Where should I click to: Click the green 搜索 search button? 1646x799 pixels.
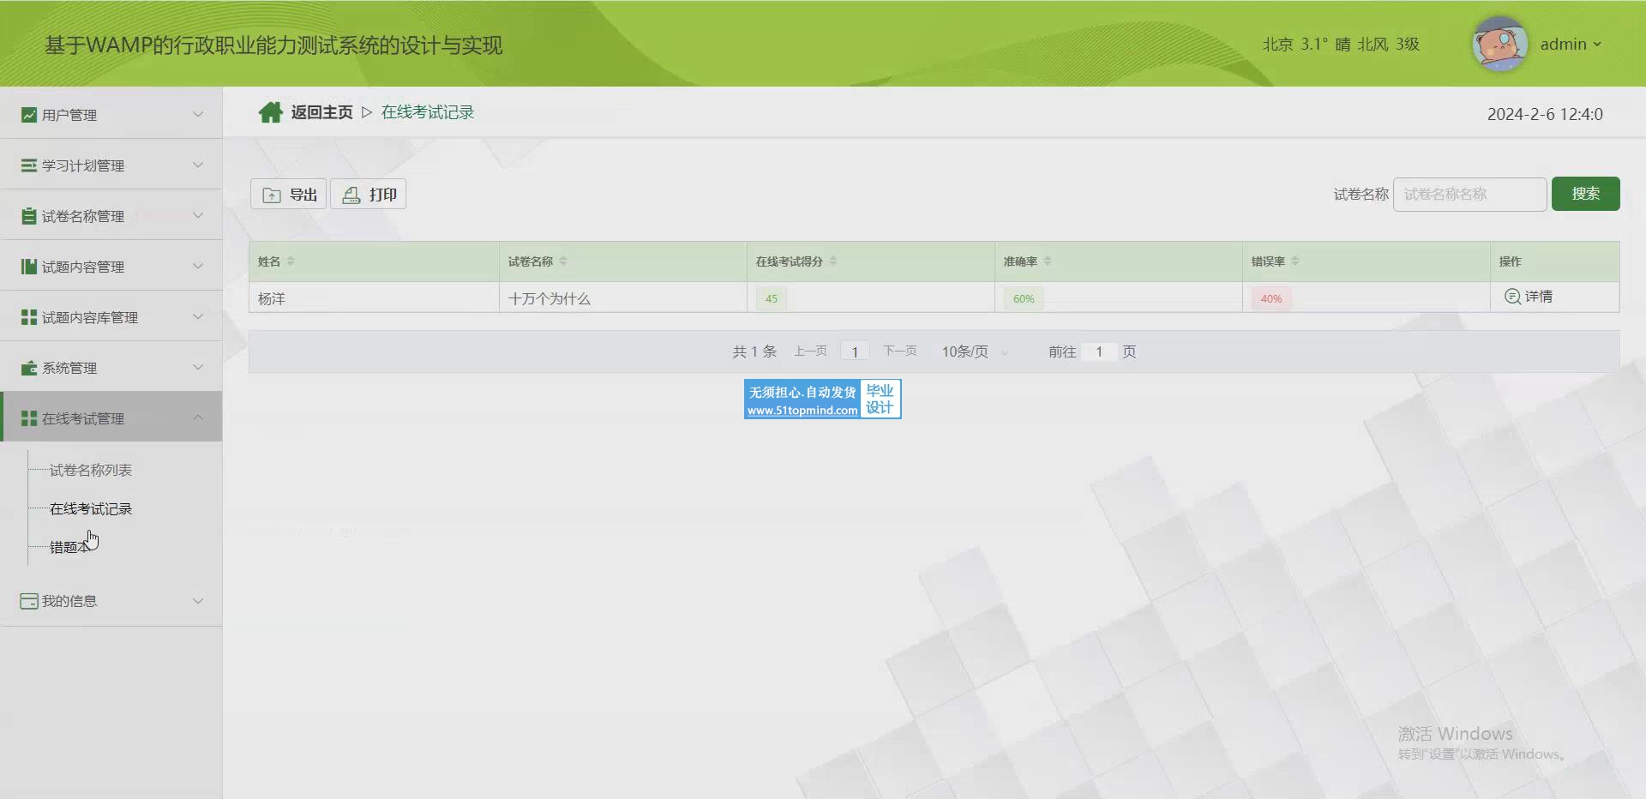click(x=1585, y=194)
